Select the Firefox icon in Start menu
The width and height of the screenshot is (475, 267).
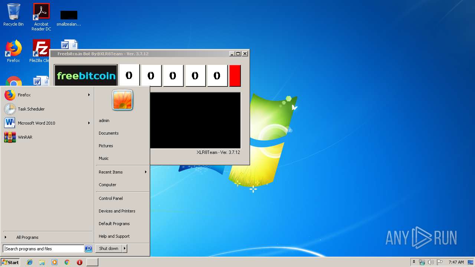(10, 95)
